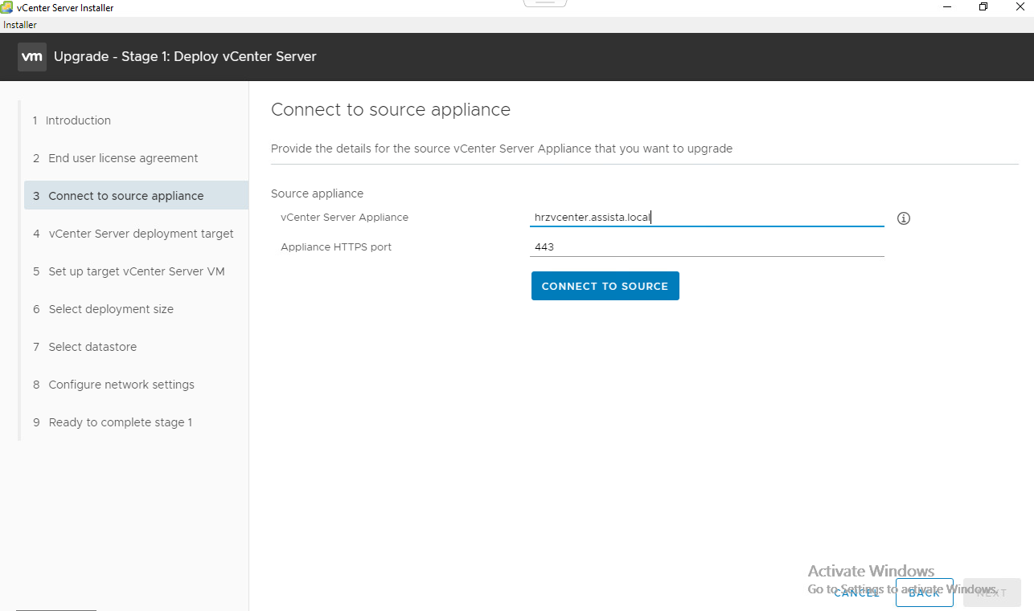This screenshot has height=611, width=1034.
Task: Click the CONNECT TO SOURCE button
Action: click(605, 286)
